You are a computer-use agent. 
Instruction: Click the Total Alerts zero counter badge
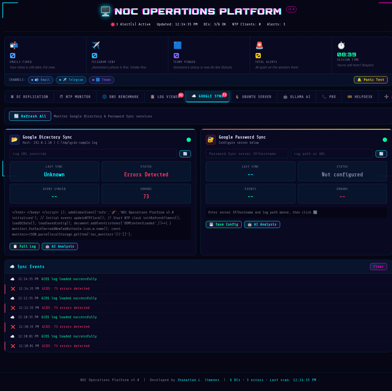tap(258, 56)
